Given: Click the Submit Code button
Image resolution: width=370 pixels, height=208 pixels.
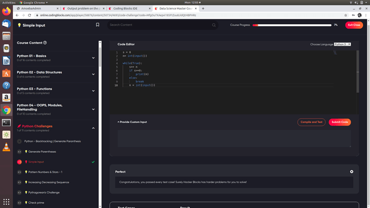Looking at the screenshot, I should point(340,122).
